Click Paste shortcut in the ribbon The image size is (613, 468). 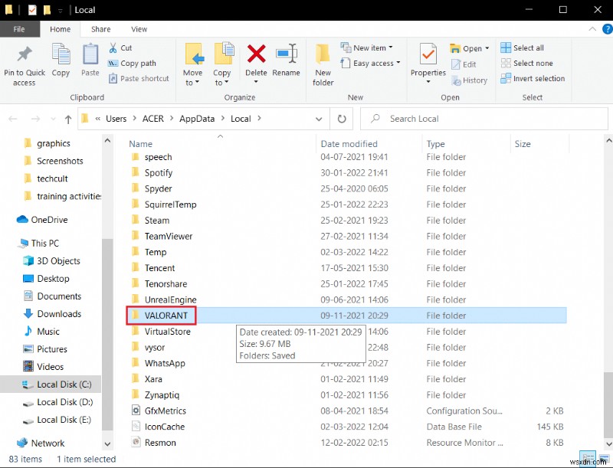click(x=139, y=79)
